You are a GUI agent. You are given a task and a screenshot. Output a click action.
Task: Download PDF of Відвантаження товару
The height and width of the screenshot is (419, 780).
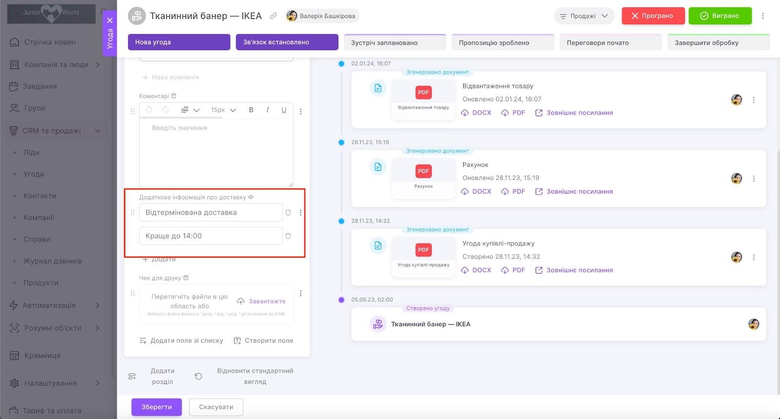click(x=513, y=113)
